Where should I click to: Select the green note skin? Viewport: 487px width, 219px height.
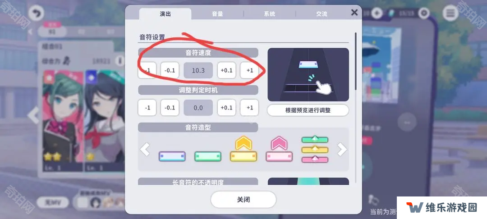208,156
